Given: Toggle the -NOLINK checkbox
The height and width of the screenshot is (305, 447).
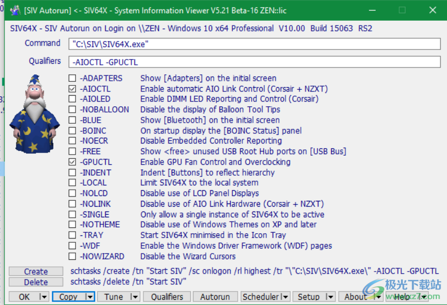Looking at the screenshot, I should pyautogui.click(x=72, y=204).
